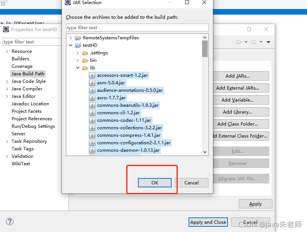The image size is (307, 232).
Task: Select Project References in properties list
Action: 32,119
